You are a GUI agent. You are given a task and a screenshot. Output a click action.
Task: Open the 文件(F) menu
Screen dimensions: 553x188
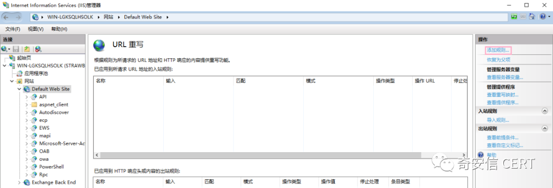[x=13, y=29]
